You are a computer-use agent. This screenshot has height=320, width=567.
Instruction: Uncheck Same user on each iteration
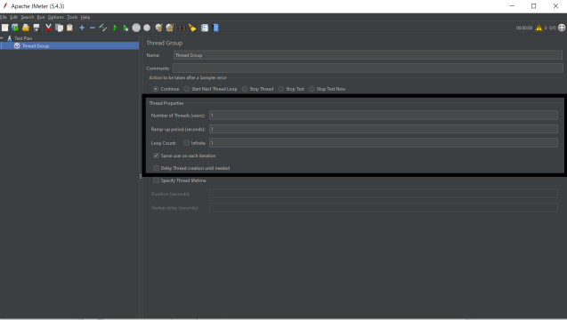(x=156, y=156)
